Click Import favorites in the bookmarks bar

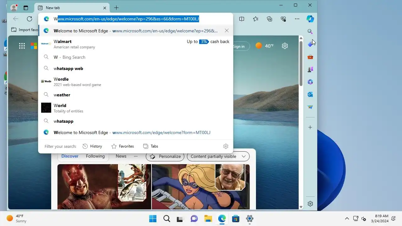tap(24, 30)
